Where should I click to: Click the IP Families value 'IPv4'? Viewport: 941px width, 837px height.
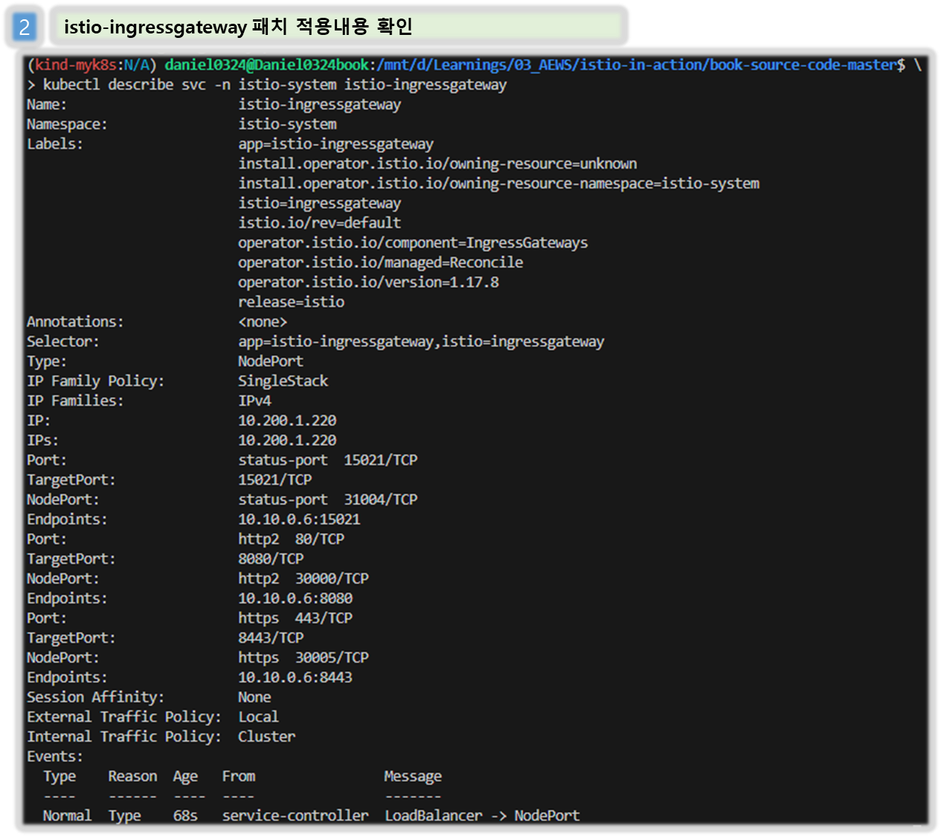coord(254,401)
